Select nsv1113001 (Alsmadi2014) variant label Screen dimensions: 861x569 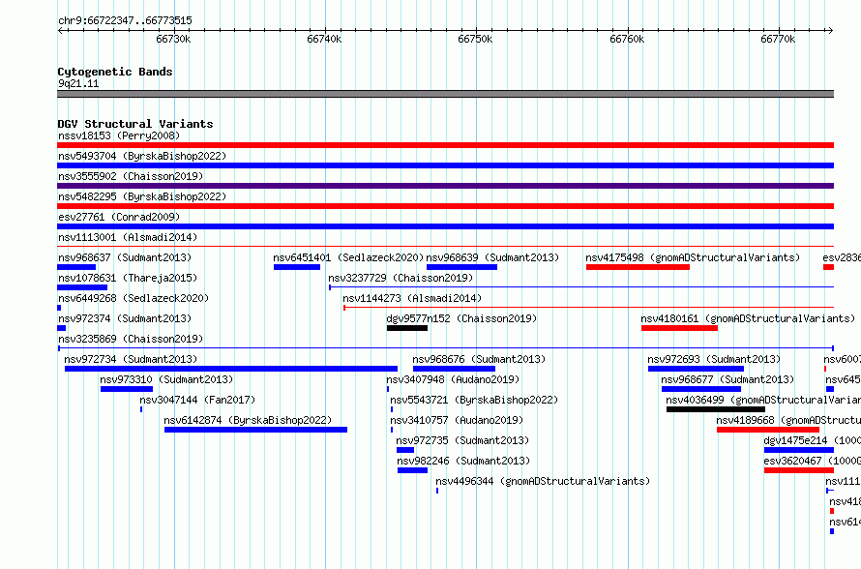tap(128, 237)
